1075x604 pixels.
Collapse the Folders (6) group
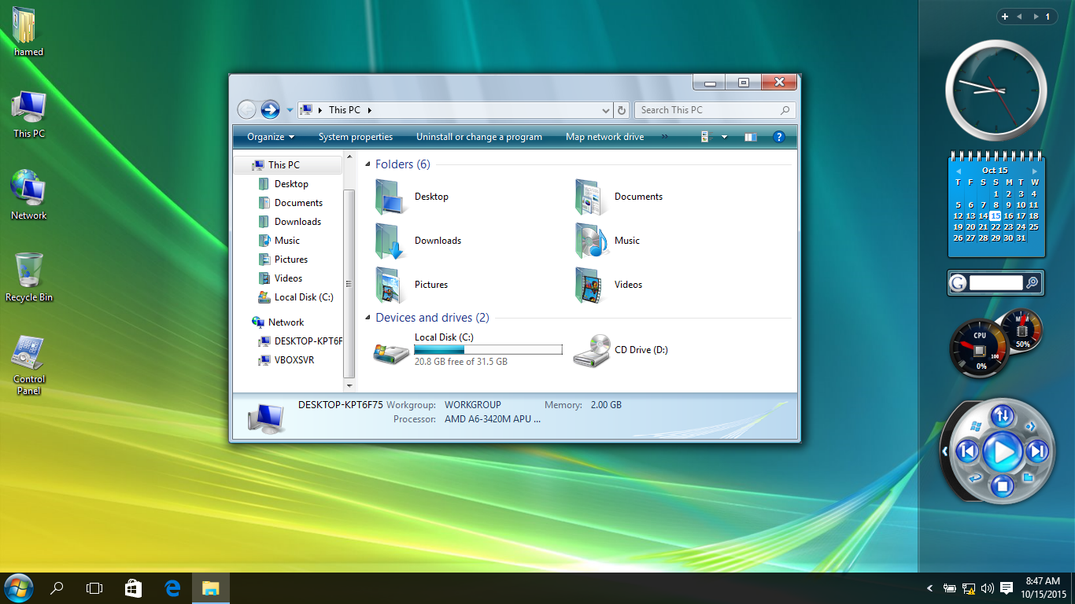(x=368, y=164)
